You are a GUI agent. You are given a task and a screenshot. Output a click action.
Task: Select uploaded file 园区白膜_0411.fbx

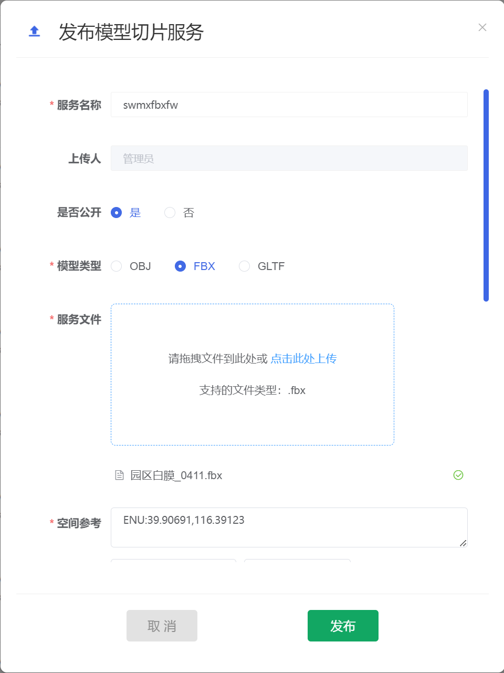click(176, 475)
